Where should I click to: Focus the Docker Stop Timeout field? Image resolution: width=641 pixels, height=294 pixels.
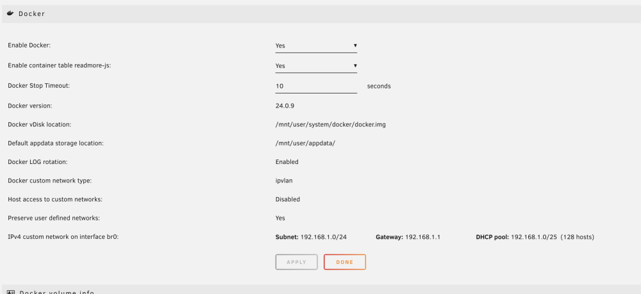(x=316, y=86)
